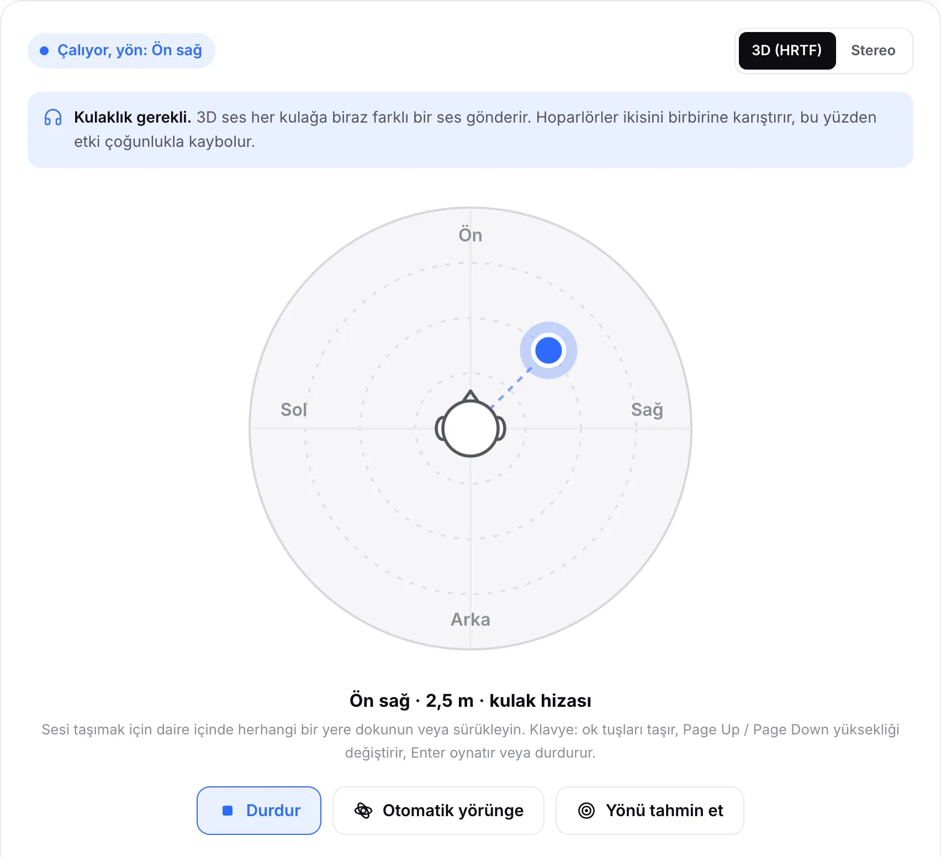Click the blue sound source dot

(x=548, y=350)
